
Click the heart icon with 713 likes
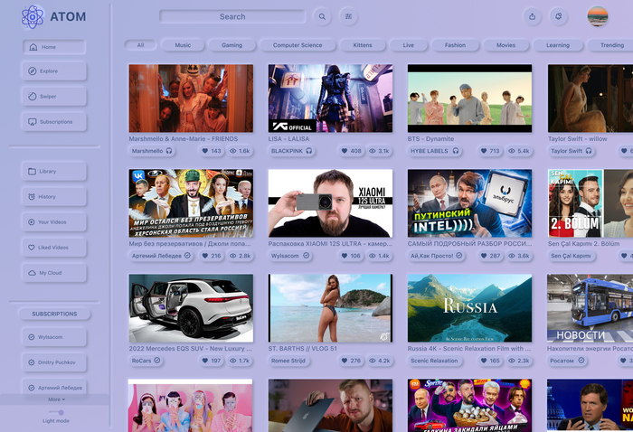484,151
